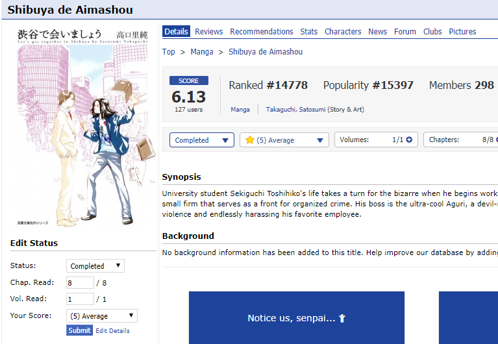Switch to the Reviews tab
This screenshot has width=498, height=344.
tap(208, 32)
